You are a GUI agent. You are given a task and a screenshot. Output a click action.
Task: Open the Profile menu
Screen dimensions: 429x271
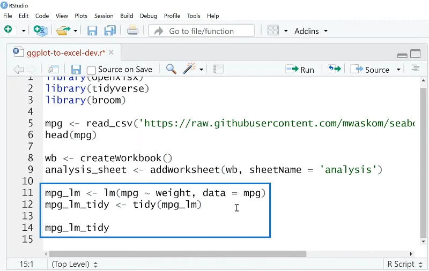[172, 16]
